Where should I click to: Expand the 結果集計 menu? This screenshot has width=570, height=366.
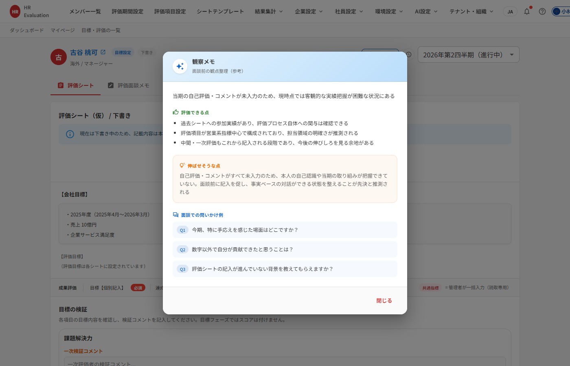pyautogui.click(x=269, y=11)
